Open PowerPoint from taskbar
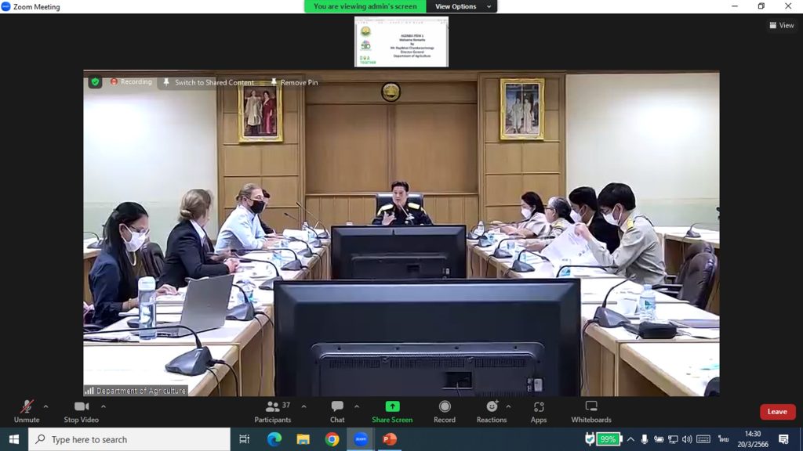Viewport: 803px width, 451px height. [x=390, y=439]
